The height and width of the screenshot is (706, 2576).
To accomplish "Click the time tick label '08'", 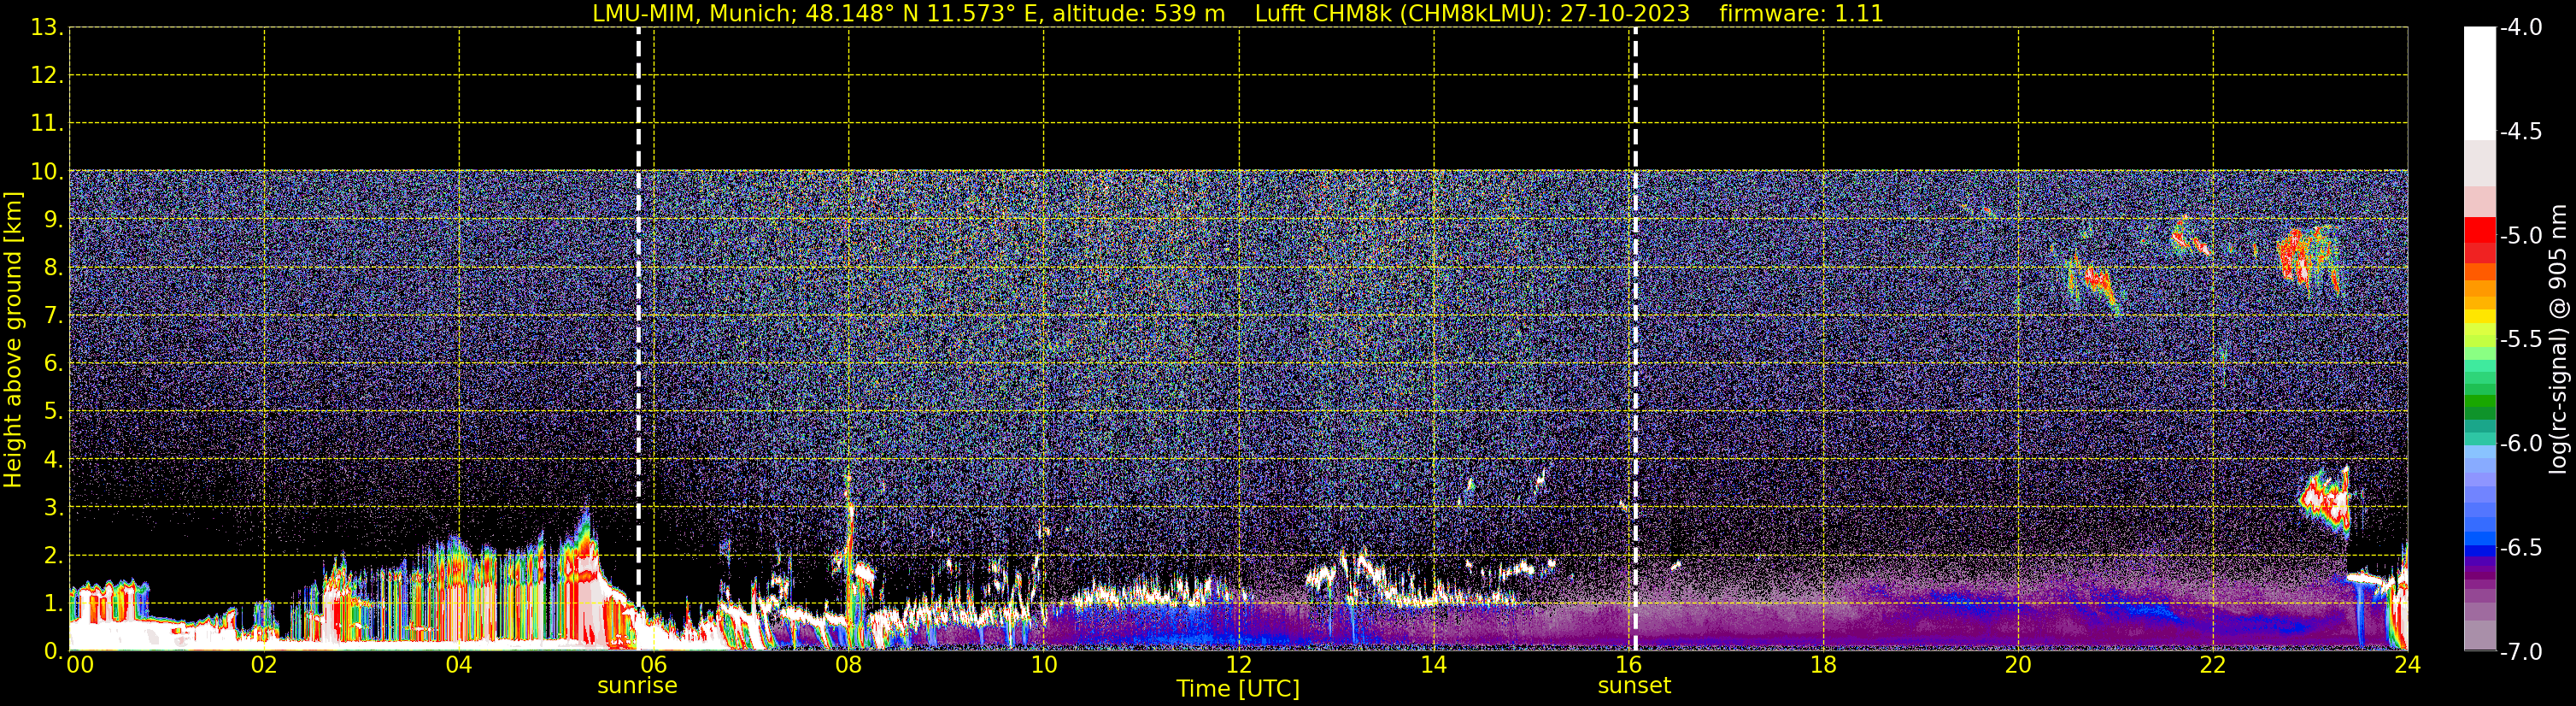I will point(848,665).
